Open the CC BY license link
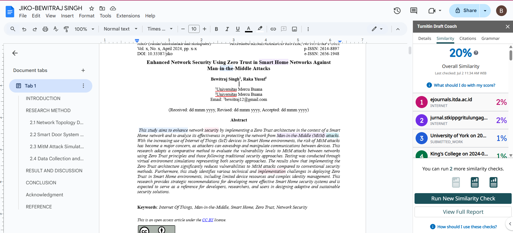 pyautogui.click(x=208, y=220)
